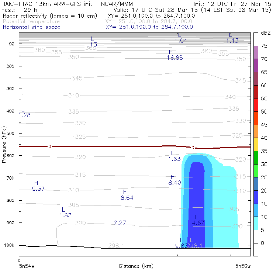Click the 'L 1.04' label near plot top
The width and height of the screenshot is (273, 273).
tap(181, 38)
